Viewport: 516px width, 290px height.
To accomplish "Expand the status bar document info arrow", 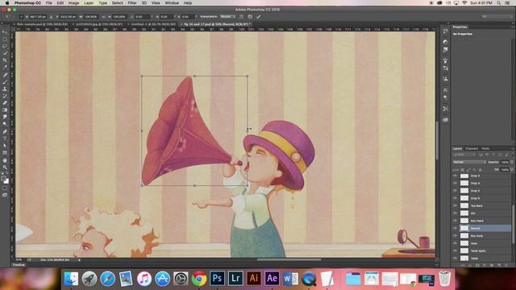I will tap(79, 259).
